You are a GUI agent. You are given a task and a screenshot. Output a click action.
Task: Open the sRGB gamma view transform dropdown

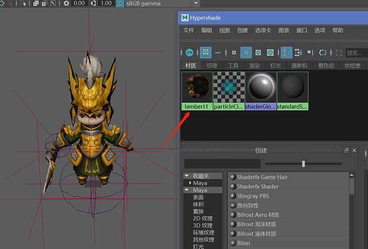pos(196,3)
